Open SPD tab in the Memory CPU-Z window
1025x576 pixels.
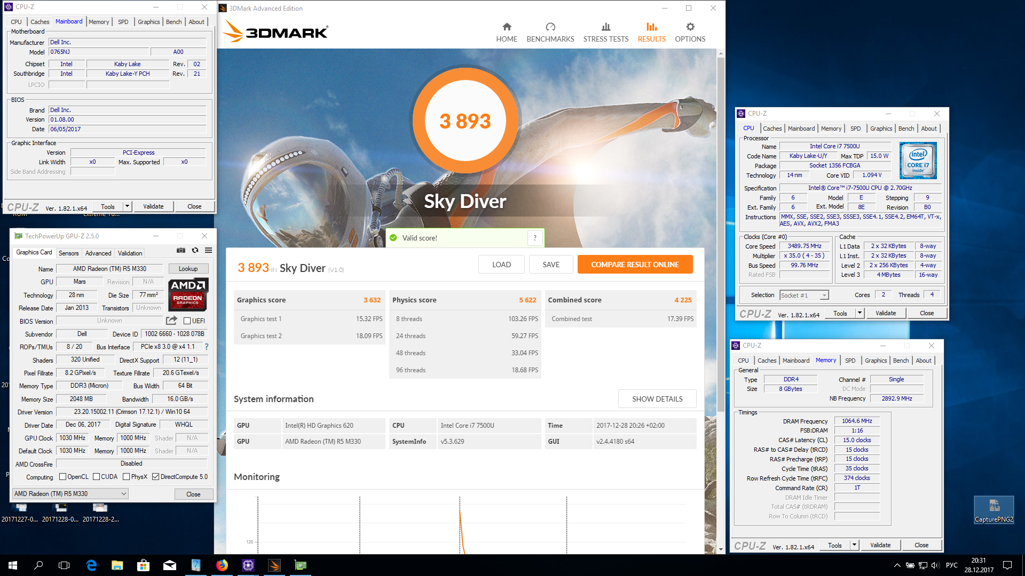click(x=850, y=361)
